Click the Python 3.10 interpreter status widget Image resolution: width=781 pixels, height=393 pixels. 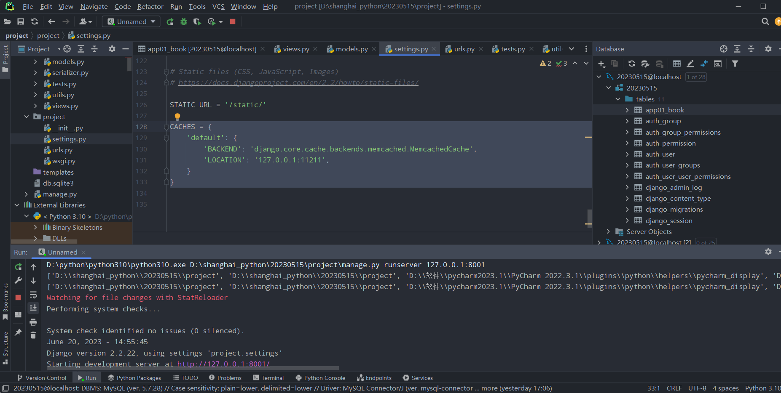click(x=762, y=388)
